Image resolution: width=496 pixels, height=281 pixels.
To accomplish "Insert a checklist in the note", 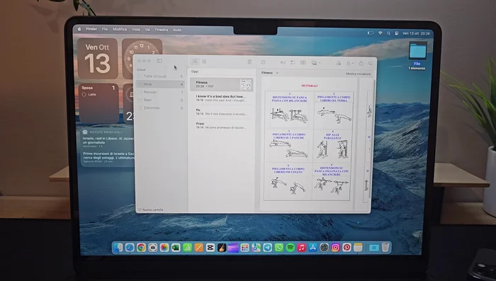I will (293, 62).
